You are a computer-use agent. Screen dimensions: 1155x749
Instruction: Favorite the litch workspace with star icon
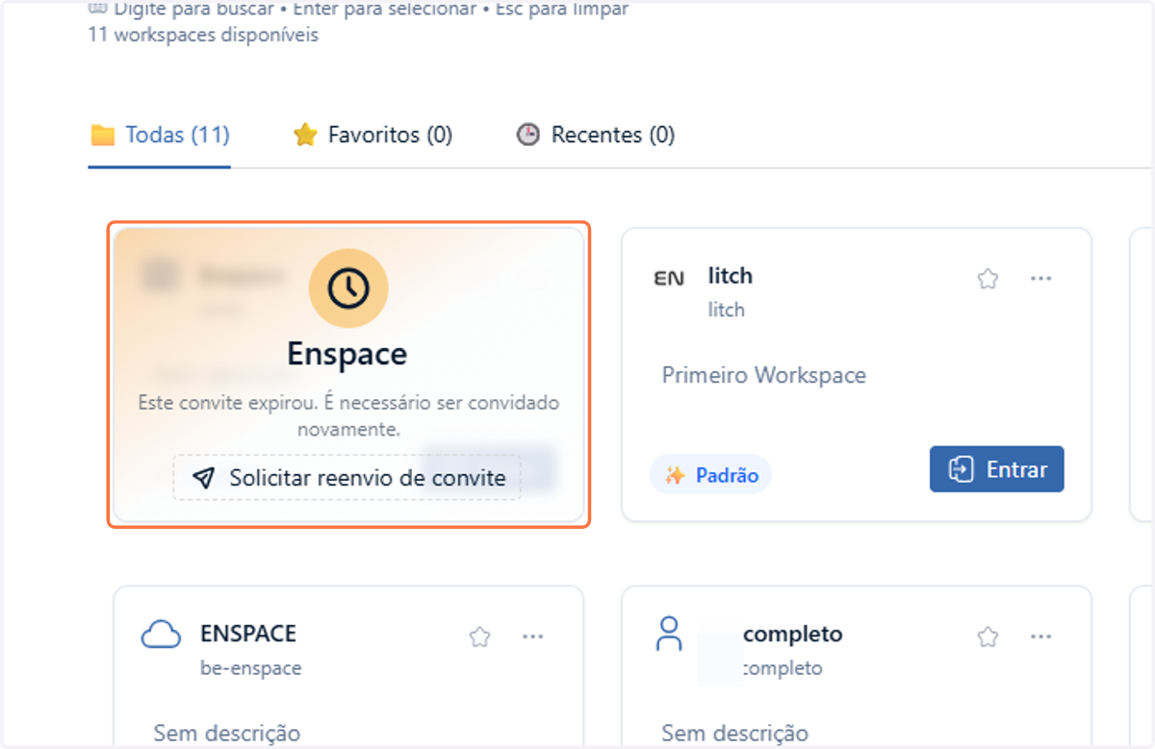[x=988, y=279]
